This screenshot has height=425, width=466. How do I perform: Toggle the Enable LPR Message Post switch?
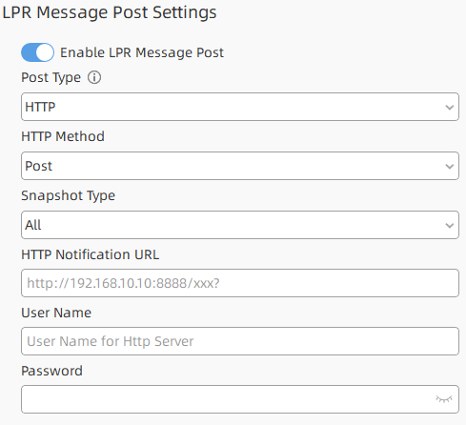tap(37, 52)
